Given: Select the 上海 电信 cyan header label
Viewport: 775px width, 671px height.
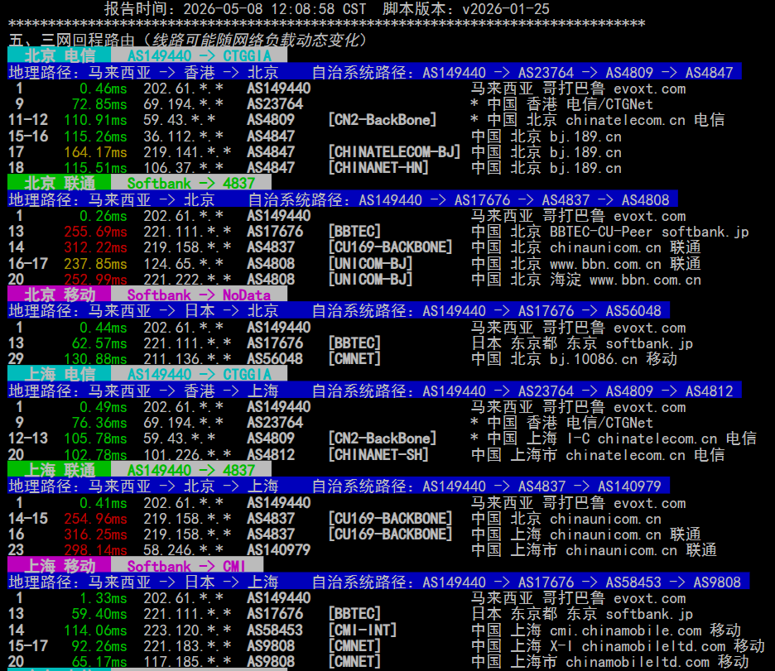Looking at the screenshot, I should (x=60, y=374).
